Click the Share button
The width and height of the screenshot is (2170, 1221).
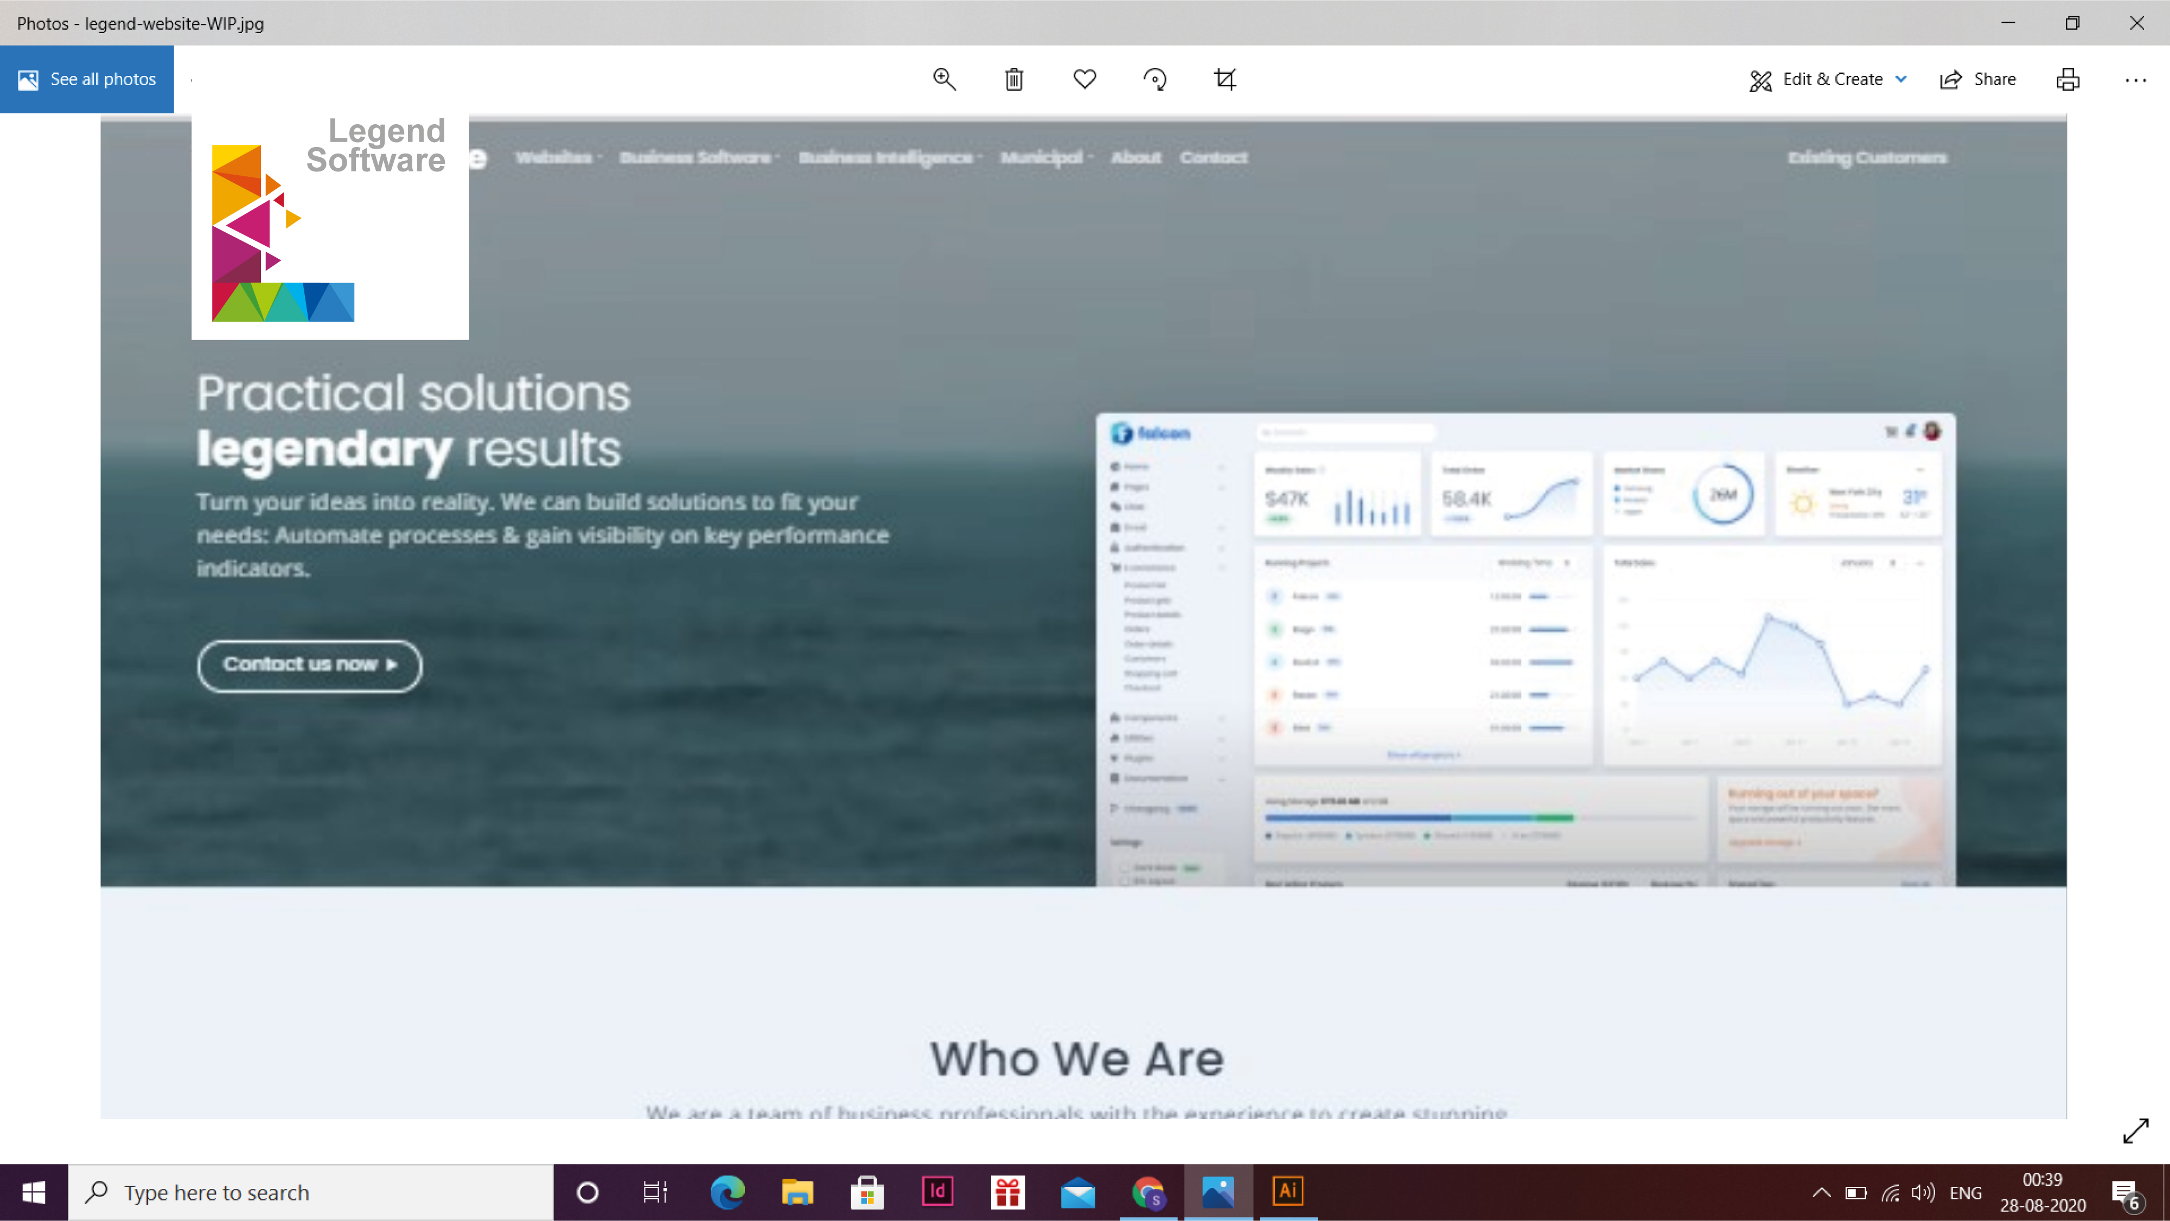tap(1978, 79)
